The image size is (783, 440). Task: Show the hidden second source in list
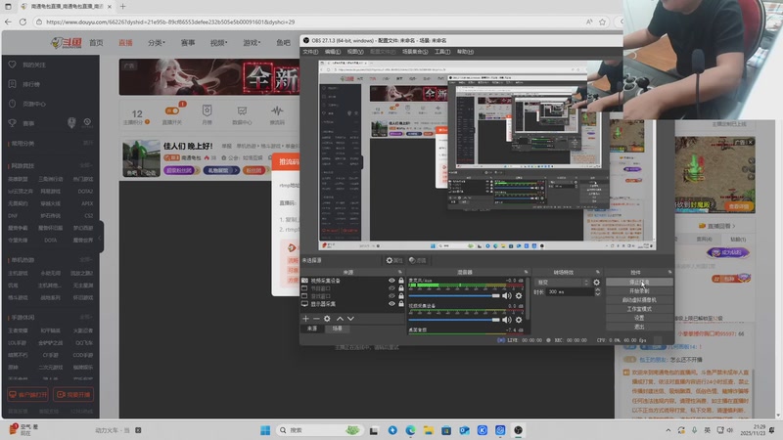pos(391,288)
